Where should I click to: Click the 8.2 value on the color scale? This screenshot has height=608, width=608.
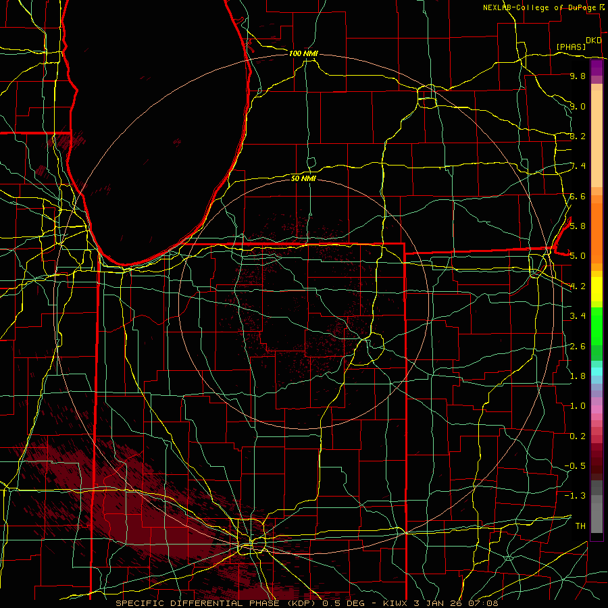578,136
